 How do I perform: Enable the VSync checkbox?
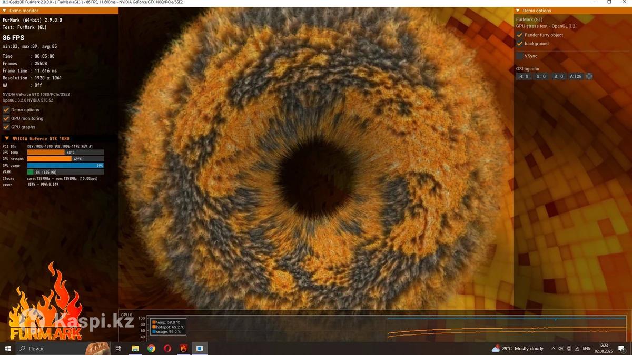pyautogui.click(x=520, y=56)
